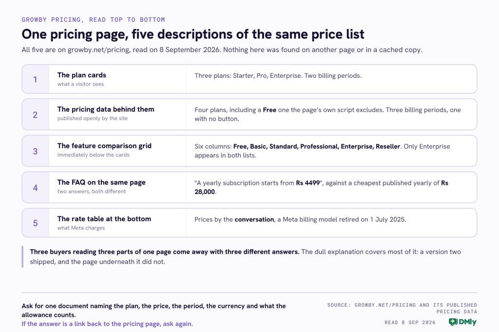Viewport: 499px width, 332px height.
Task: Click 'The FAQ on the same page' title
Action: 101,182
